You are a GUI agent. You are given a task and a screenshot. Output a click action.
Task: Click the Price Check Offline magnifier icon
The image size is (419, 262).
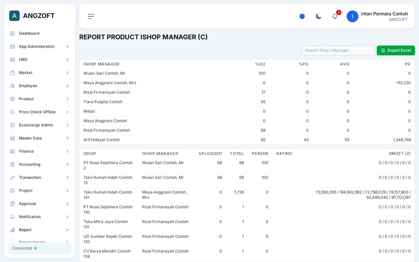pyautogui.click(x=12, y=112)
